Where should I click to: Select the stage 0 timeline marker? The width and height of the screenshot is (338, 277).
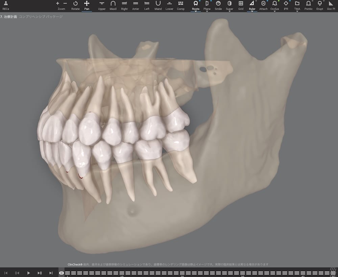click(62, 273)
